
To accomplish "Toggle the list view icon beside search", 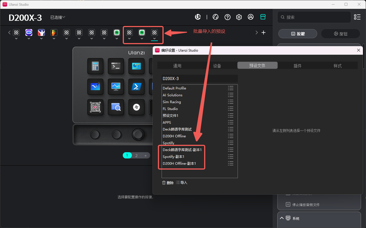I will (x=357, y=17).
